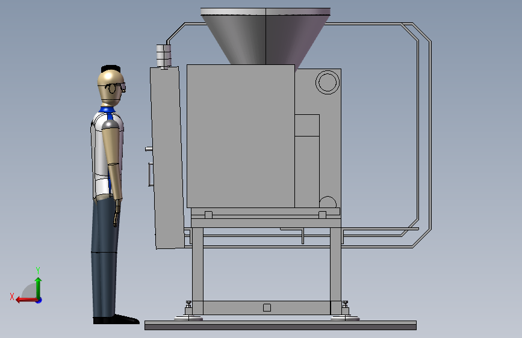Select the cylindrical fitting atop the left door
The image size is (522, 338).
click(164, 56)
